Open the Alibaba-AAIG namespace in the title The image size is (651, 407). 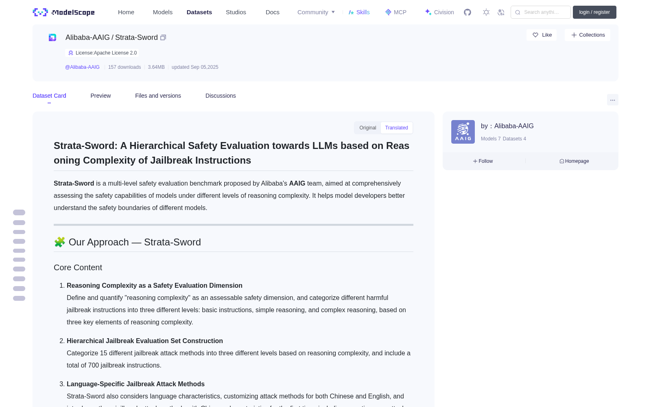click(x=87, y=37)
